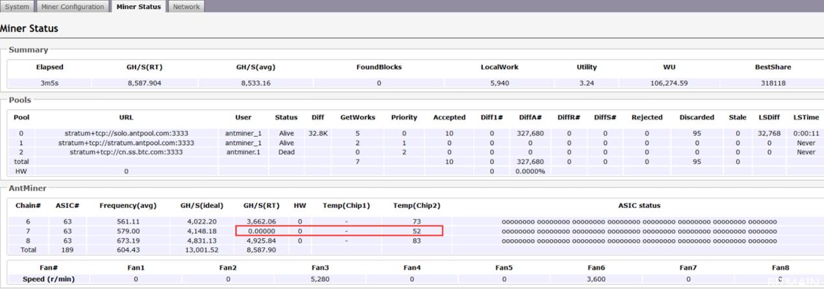Click the Fan3 speed value 5,280

pos(320,279)
